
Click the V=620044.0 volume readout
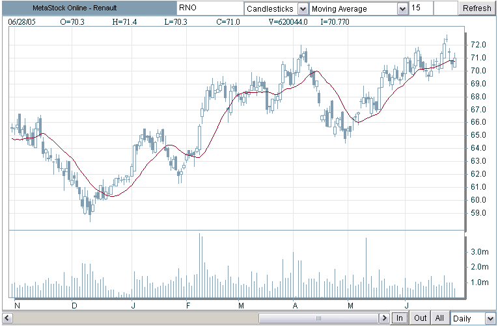[x=288, y=22]
